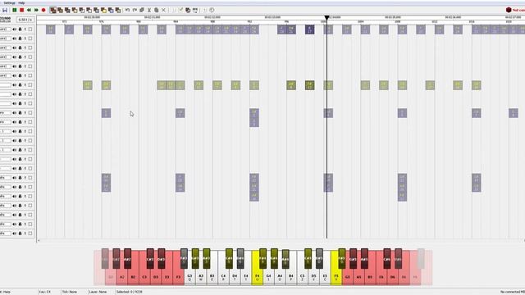Select the tenth instrument icon in the toolbar

[x=118, y=10]
